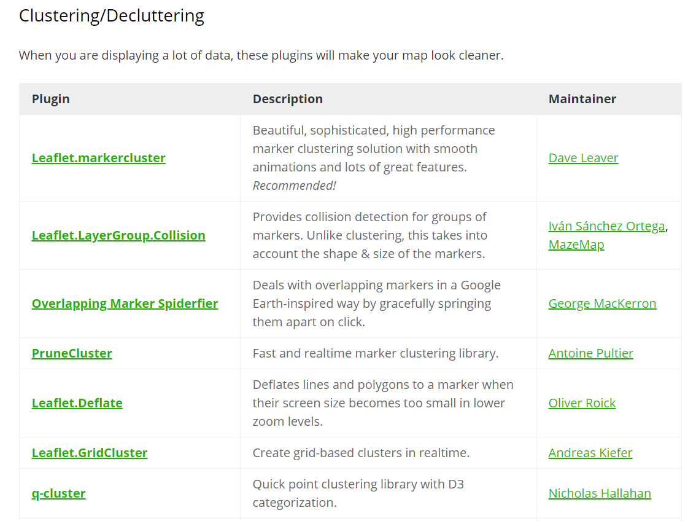Visit Andreas Kiefer's maintainer link
This screenshot has height=521, width=688.
coord(590,452)
